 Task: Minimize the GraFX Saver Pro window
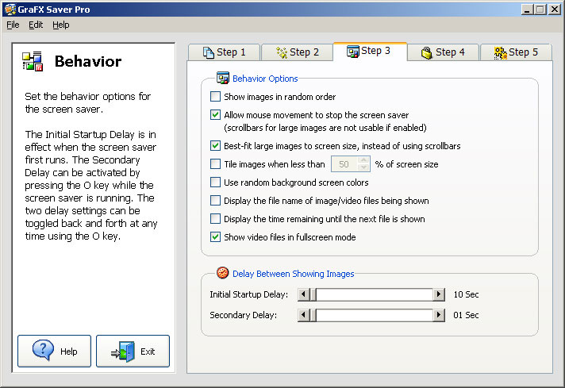tap(527, 10)
